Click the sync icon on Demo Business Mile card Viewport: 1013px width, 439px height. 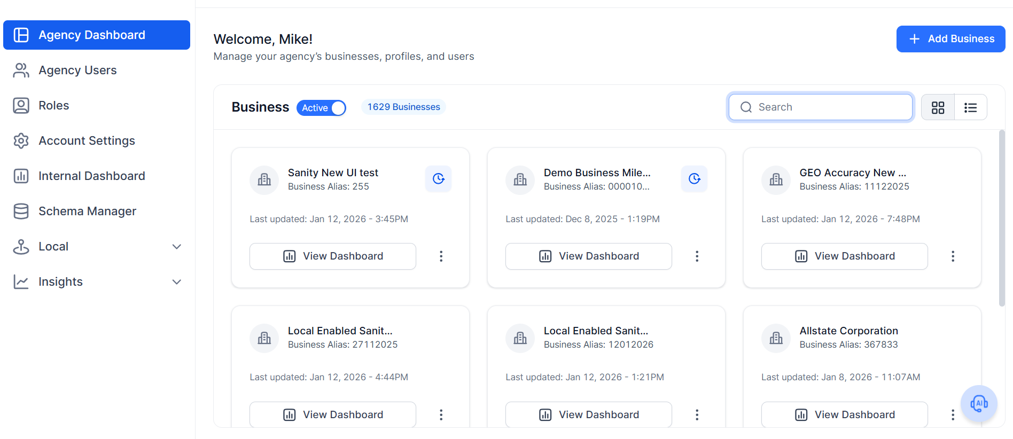(x=694, y=178)
